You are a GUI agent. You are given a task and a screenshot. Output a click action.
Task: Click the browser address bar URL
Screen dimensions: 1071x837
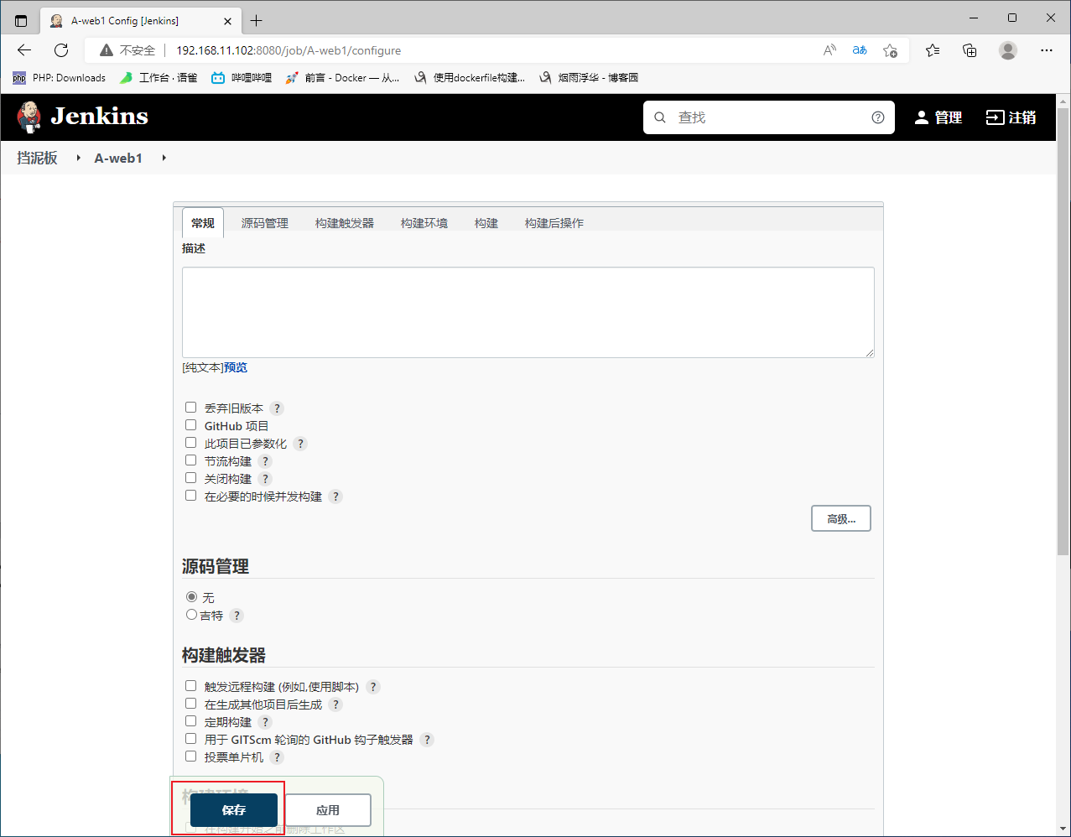tap(289, 50)
